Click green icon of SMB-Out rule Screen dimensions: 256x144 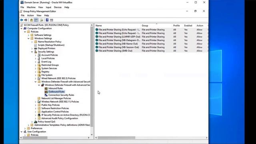click(97, 51)
